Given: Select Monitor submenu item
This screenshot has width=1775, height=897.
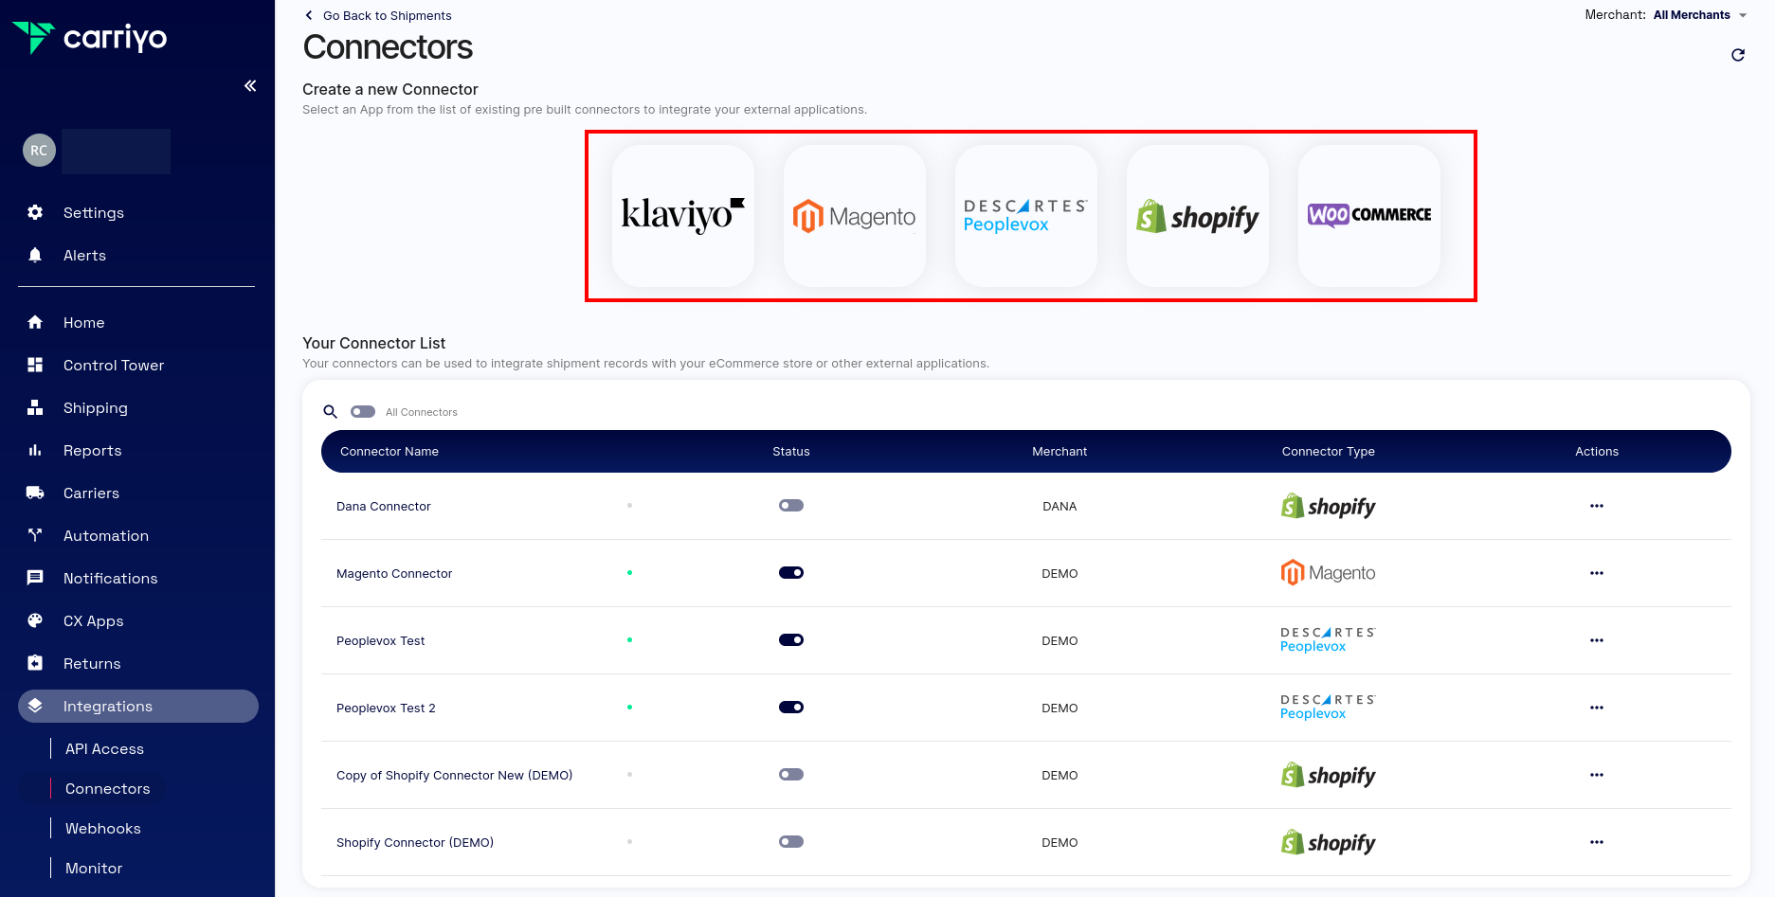Looking at the screenshot, I should (94, 868).
